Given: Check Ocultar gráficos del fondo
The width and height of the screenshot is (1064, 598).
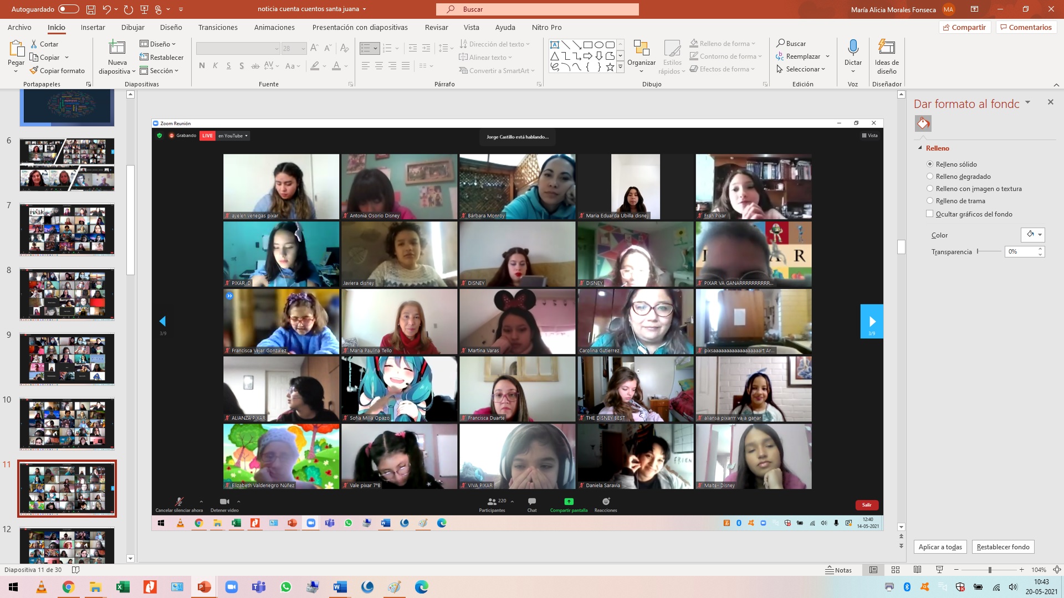Looking at the screenshot, I should [930, 214].
